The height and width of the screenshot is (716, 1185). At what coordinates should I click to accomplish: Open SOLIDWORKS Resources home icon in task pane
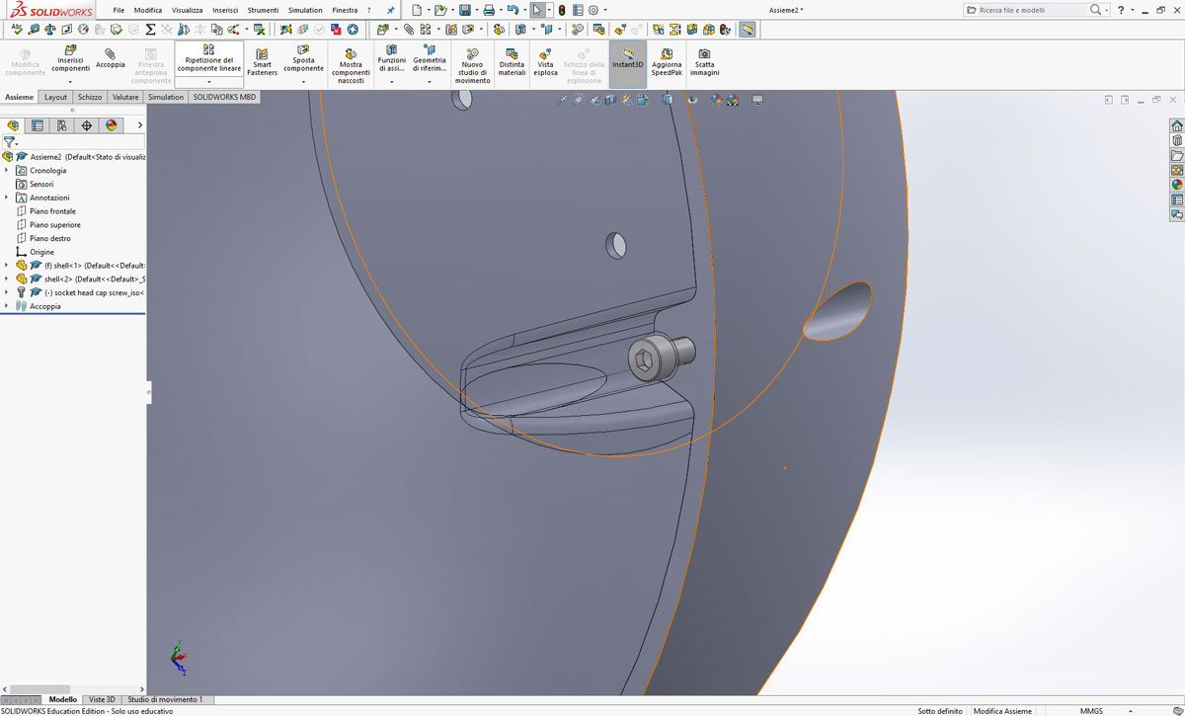tap(1176, 125)
